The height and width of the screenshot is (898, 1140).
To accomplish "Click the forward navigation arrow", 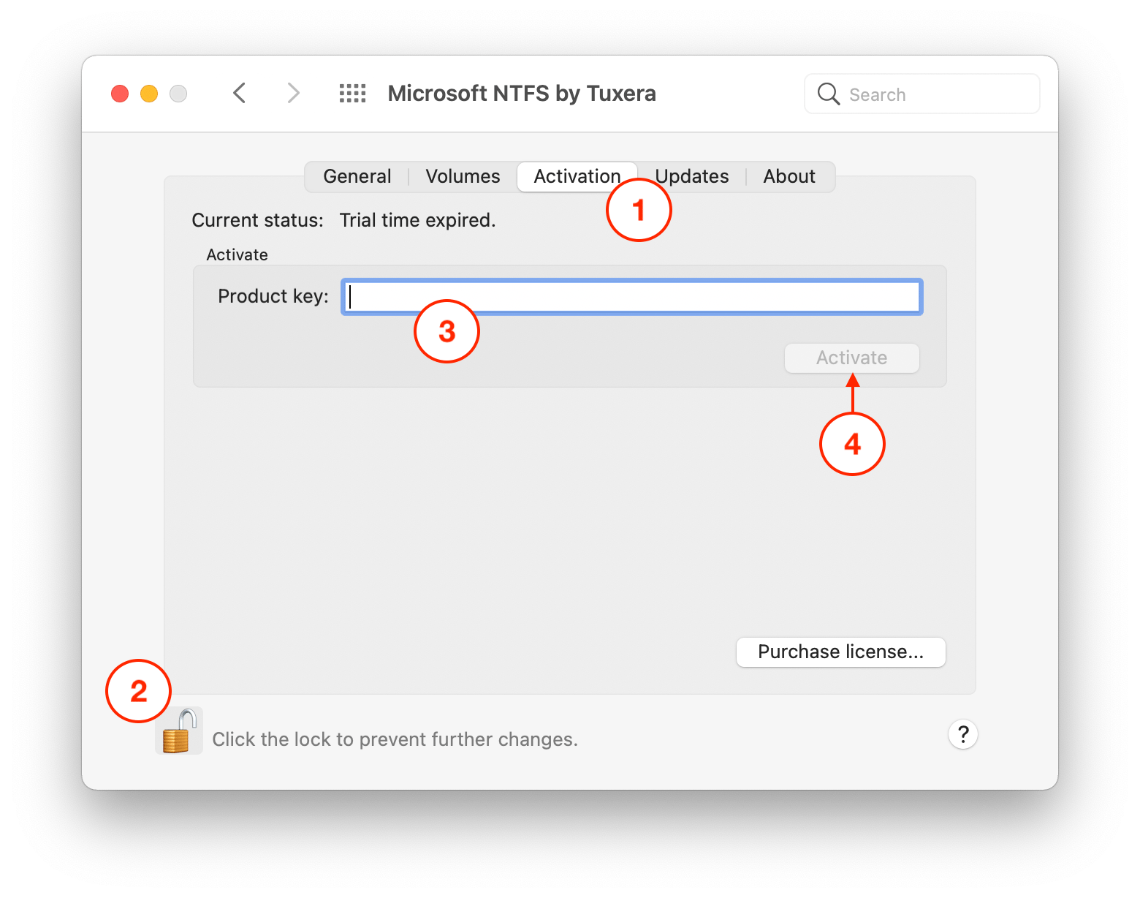I will point(293,94).
